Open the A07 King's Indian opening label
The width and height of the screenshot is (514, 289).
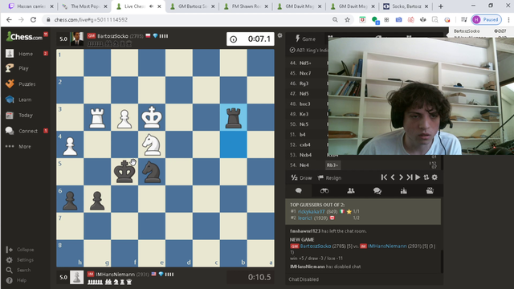(x=308, y=50)
